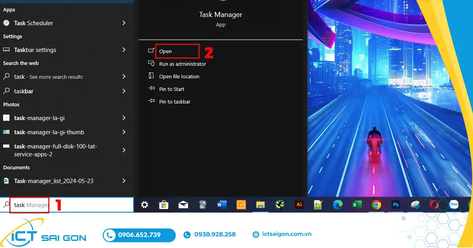
Task: Click the Pin to taskbar pin icon
Action: click(151, 101)
